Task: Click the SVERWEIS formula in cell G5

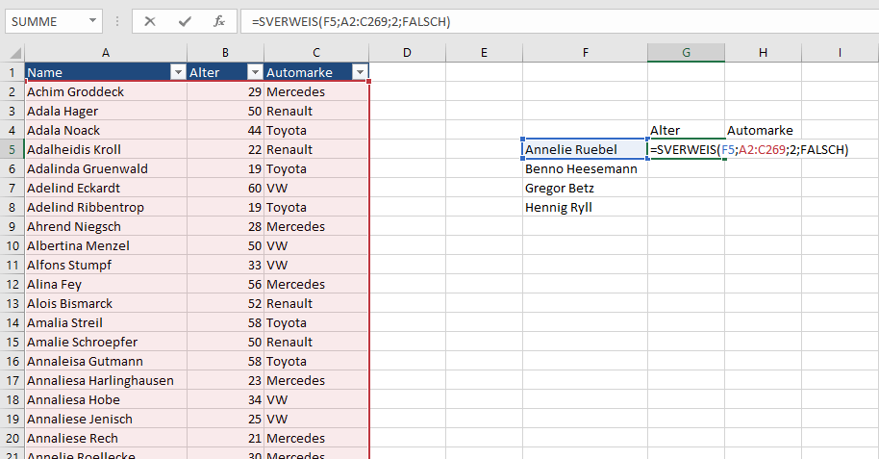Action: 749,150
